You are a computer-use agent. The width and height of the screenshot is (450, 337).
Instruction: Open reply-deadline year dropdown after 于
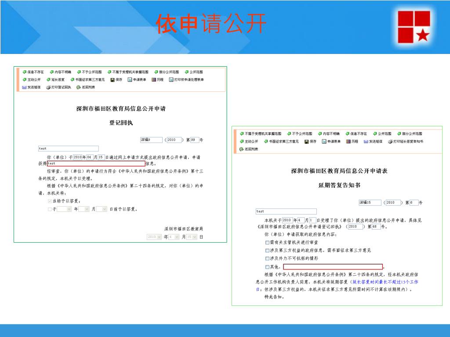64,209
